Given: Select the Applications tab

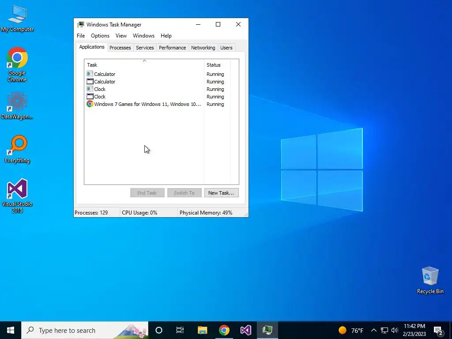Looking at the screenshot, I should (x=92, y=47).
